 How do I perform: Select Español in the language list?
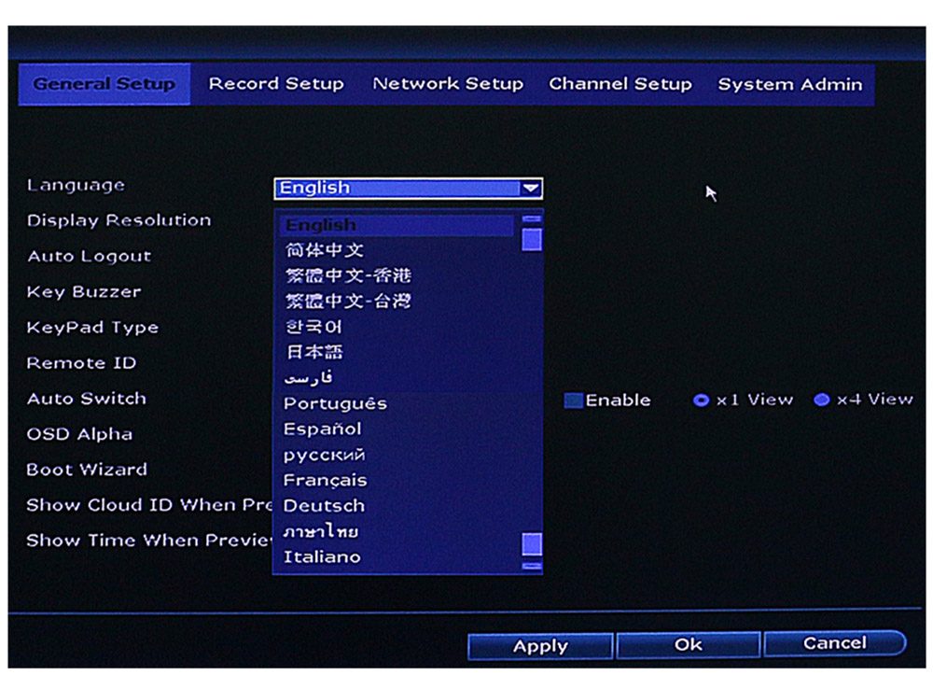322,429
